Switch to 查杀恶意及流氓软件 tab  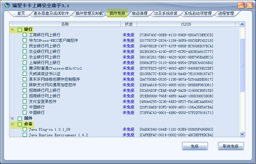[x=51, y=13]
